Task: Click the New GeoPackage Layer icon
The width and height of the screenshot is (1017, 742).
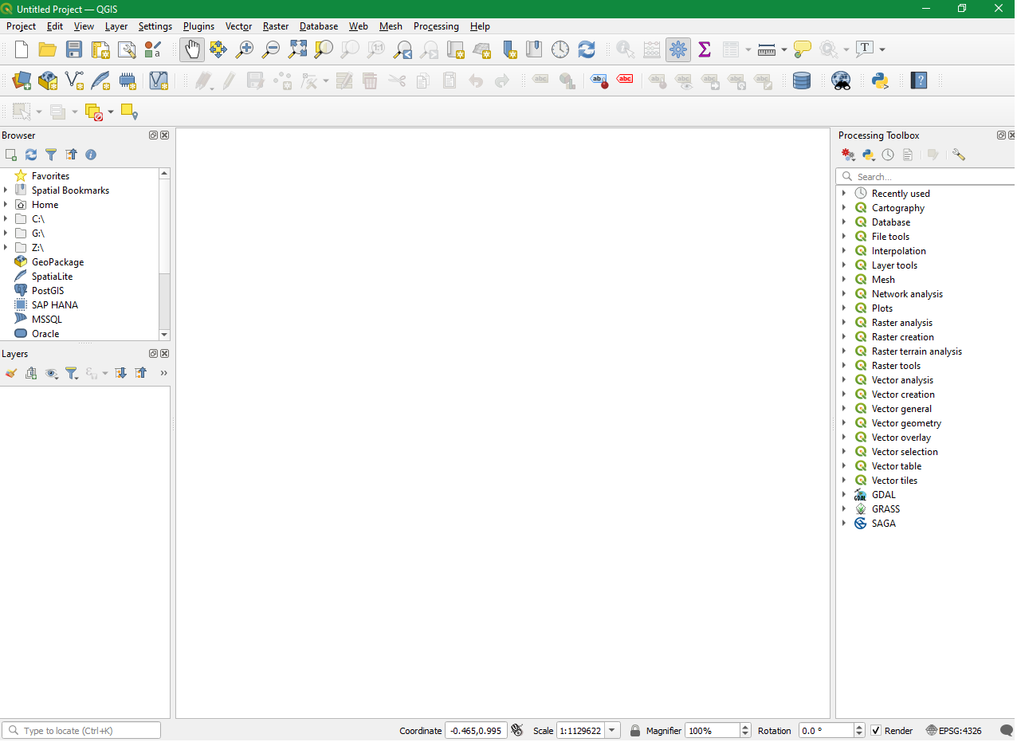Action: pos(48,80)
